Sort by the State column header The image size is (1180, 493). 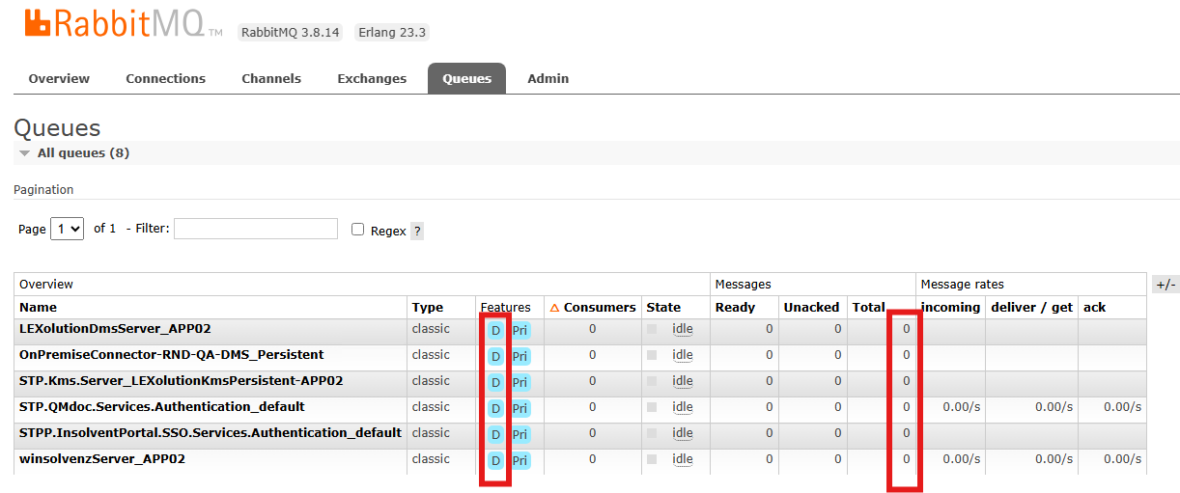tap(663, 307)
